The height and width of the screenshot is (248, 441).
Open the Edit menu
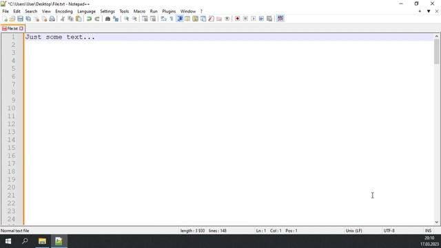(x=17, y=11)
